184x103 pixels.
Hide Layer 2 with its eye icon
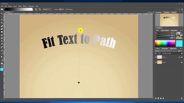[x=156, y=57]
